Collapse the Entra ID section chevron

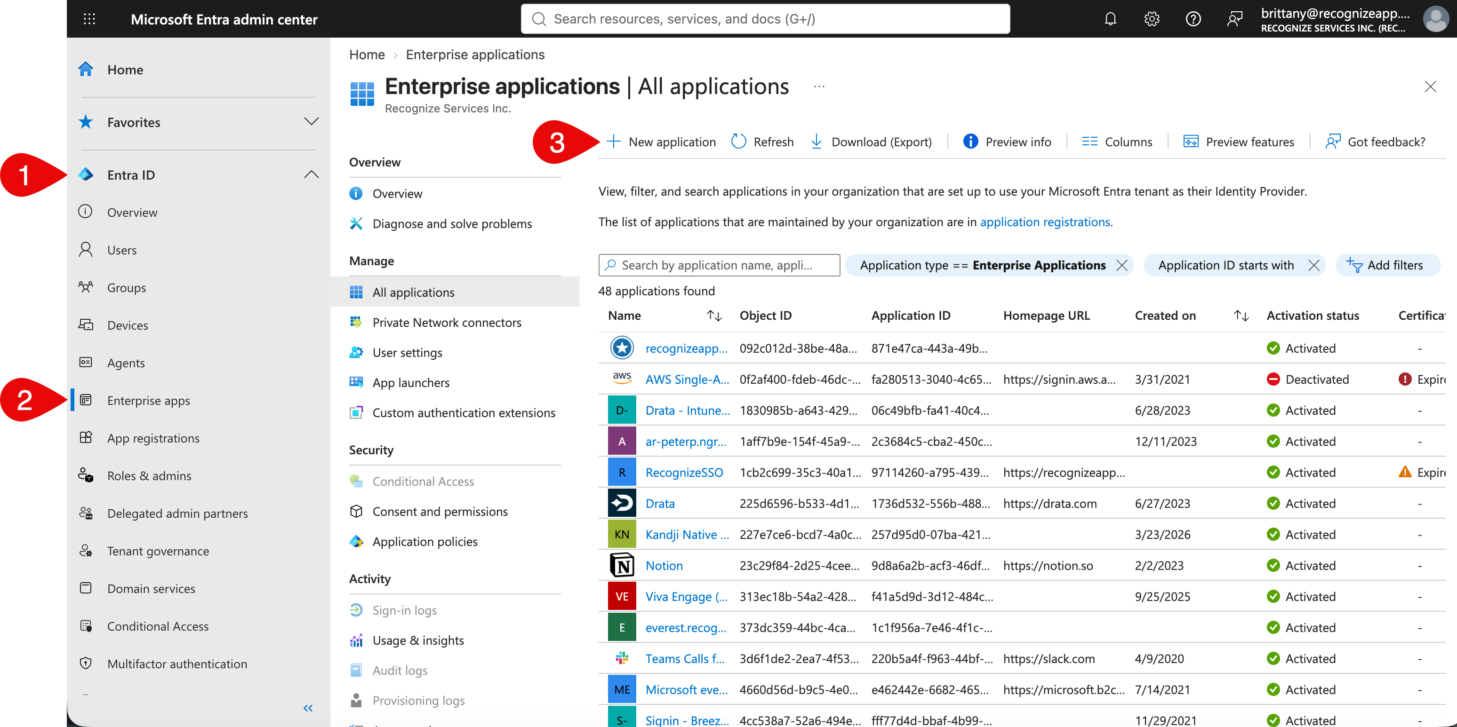pyautogui.click(x=311, y=174)
